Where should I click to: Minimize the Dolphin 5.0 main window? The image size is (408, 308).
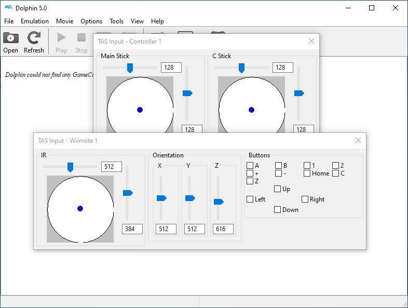(x=348, y=8)
